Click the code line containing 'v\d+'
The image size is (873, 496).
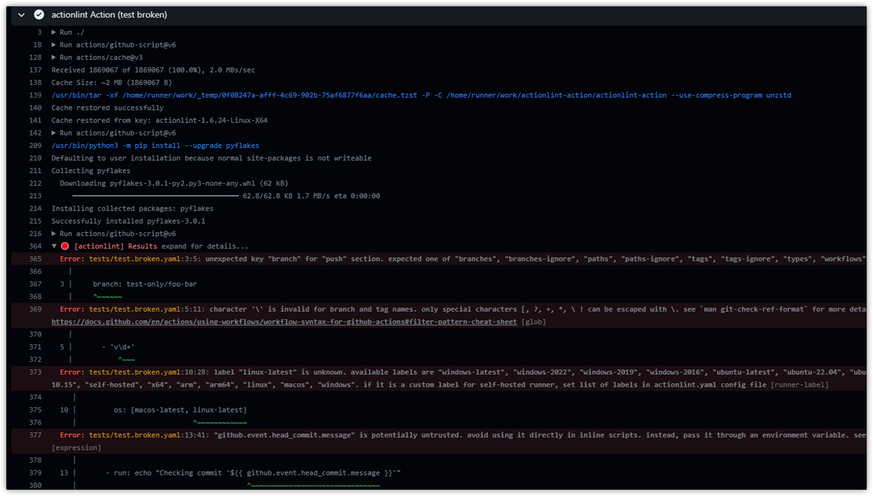[118, 347]
